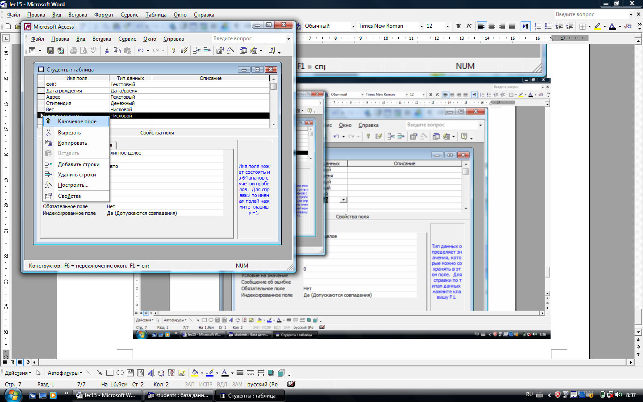Toggle align left in Word toolbar
Screen dimensions: 643x402
pos(481,26)
